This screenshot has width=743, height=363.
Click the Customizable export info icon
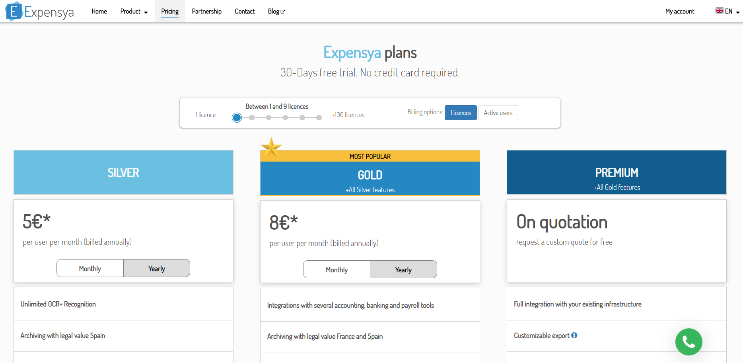pos(574,336)
